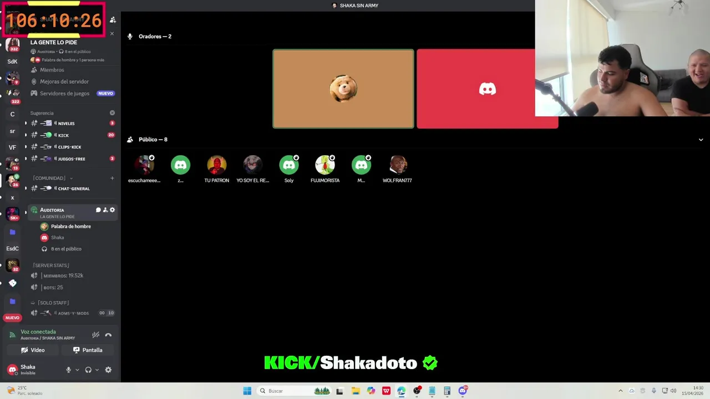
Task: Open the Miembros list
Action: click(x=72, y=70)
